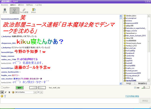Open the Friends (友だち) menu
The height and width of the screenshot is (109, 151).
coord(29,5)
